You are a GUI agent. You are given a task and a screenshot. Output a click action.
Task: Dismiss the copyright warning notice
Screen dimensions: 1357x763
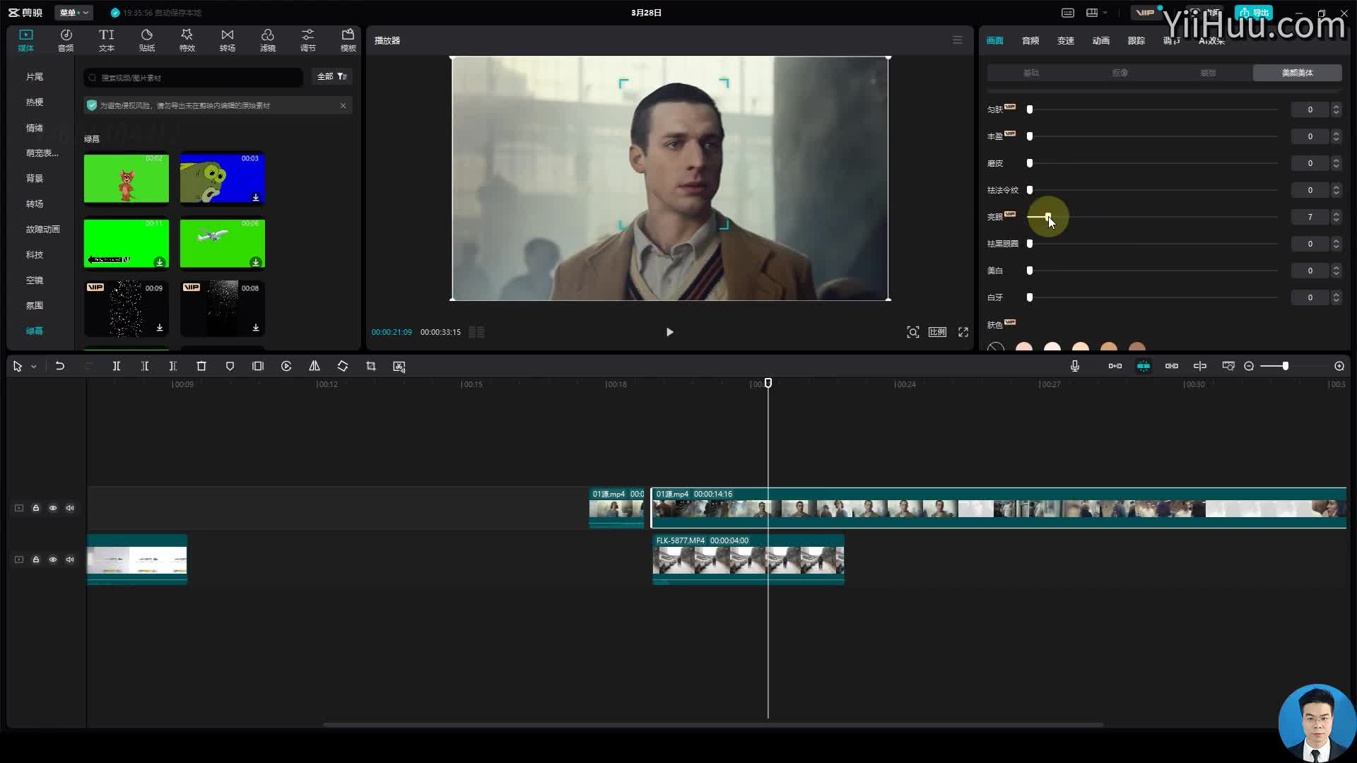coord(343,105)
